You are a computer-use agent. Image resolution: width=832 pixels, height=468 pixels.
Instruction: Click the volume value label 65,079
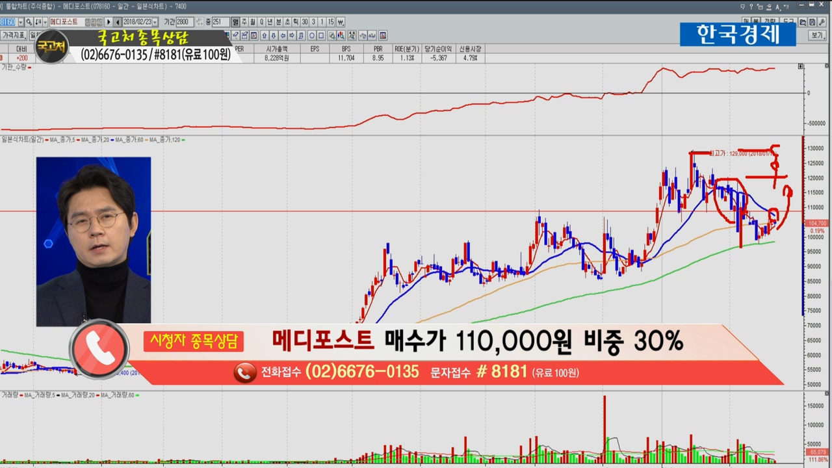(x=817, y=452)
